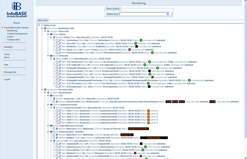Viewport: 247px width, 159px height.
Task: Tick the Stufe 2 avalanche checkbox
Action: [x=57, y=114]
